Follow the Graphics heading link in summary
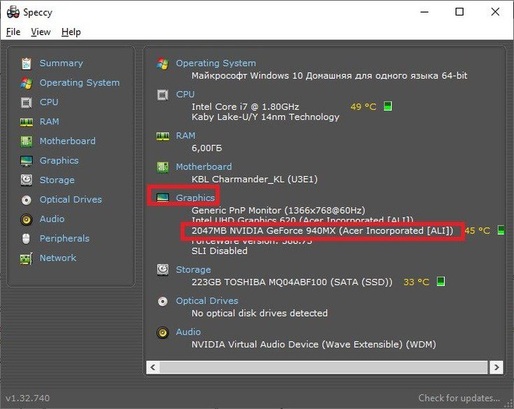Viewport: 514px width, 409px height. pyautogui.click(x=195, y=198)
